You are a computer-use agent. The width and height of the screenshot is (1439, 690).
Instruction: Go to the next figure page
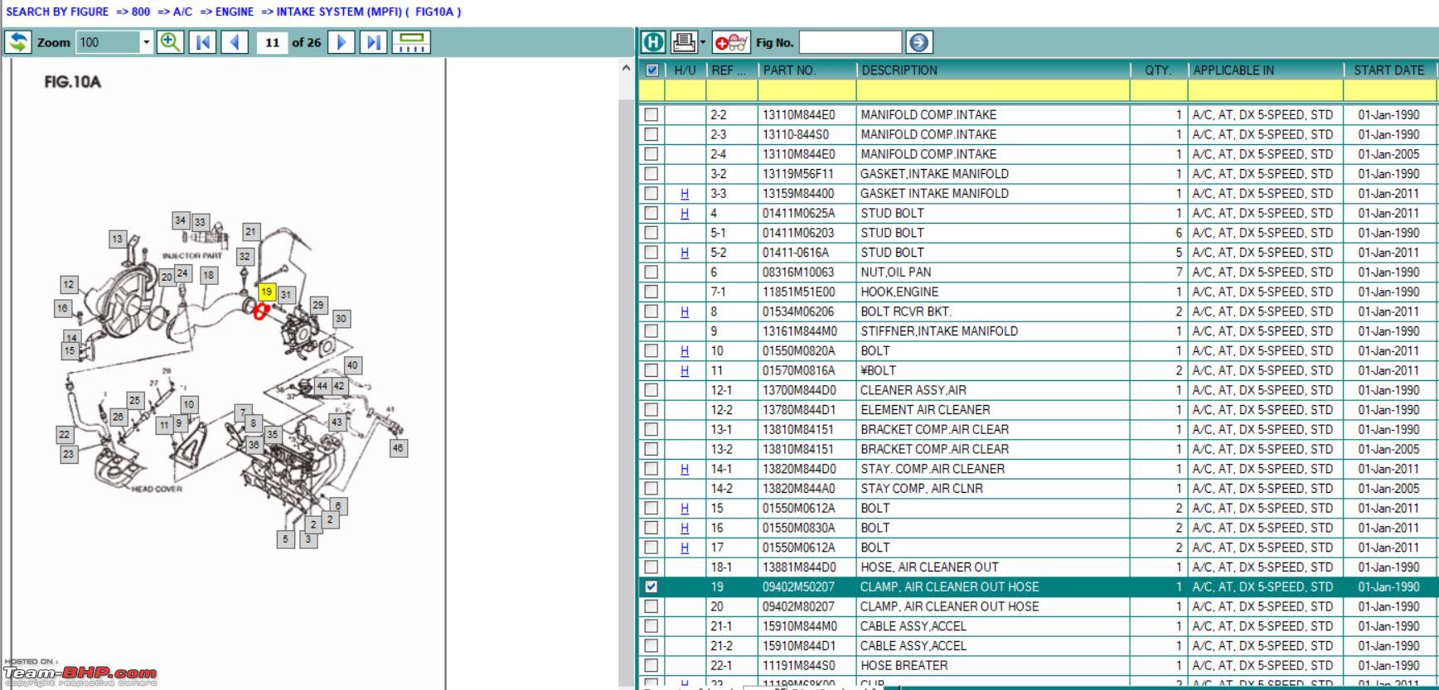342,42
